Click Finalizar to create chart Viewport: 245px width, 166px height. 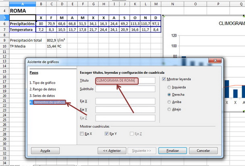click(x=169, y=150)
